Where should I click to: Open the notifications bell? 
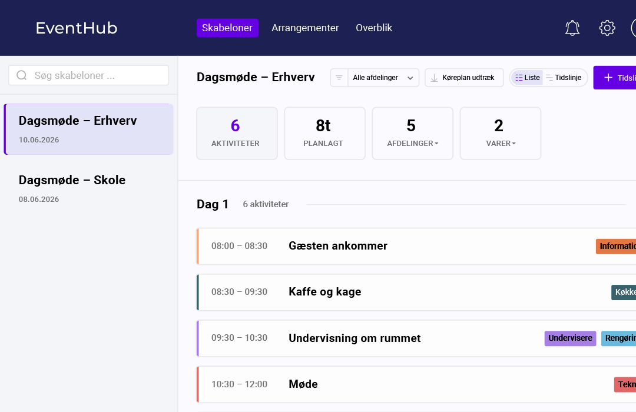[572, 28]
